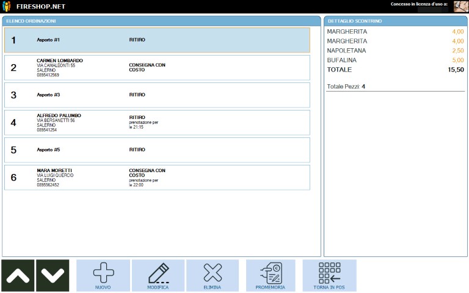469x293 pixels.
Task: Select Mara Moretti's order
Action: (x=157, y=178)
